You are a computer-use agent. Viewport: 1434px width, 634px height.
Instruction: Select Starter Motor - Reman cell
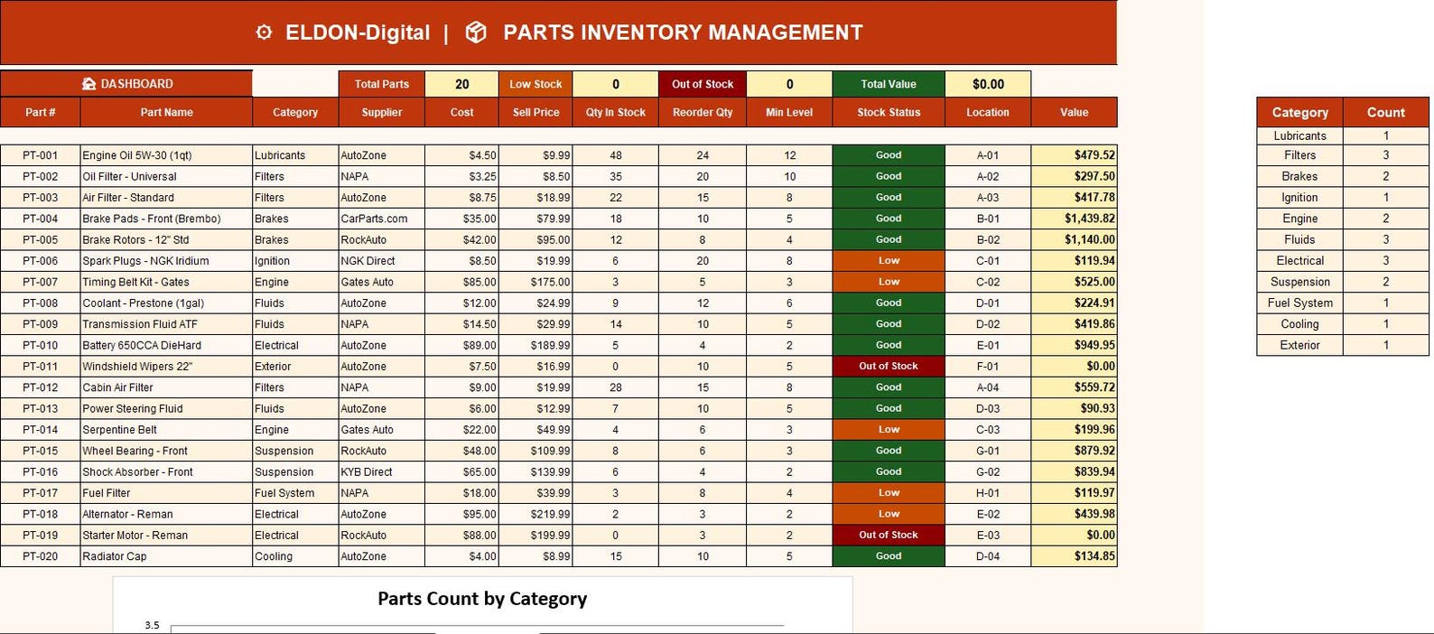coord(166,536)
